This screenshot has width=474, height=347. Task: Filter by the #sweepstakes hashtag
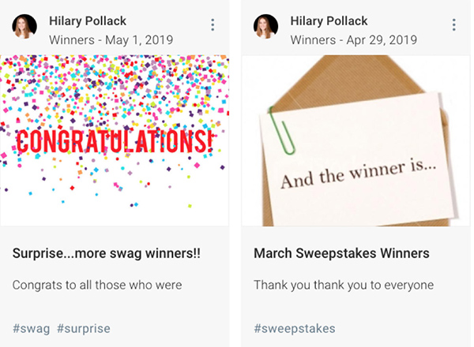pos(294,328)
